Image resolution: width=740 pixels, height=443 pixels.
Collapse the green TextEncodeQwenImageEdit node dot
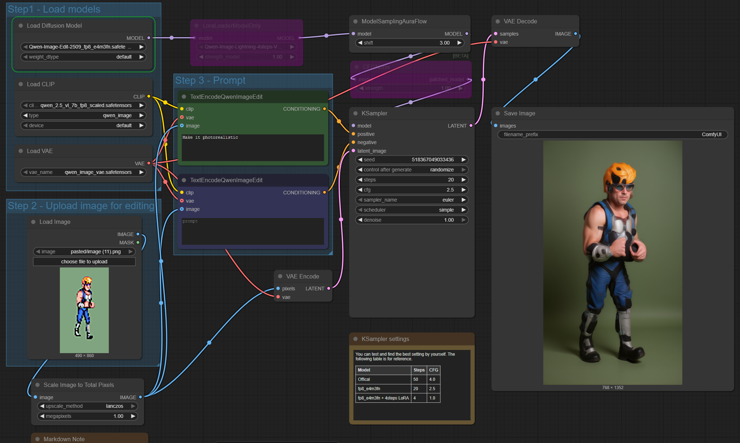tap(184, 97)
